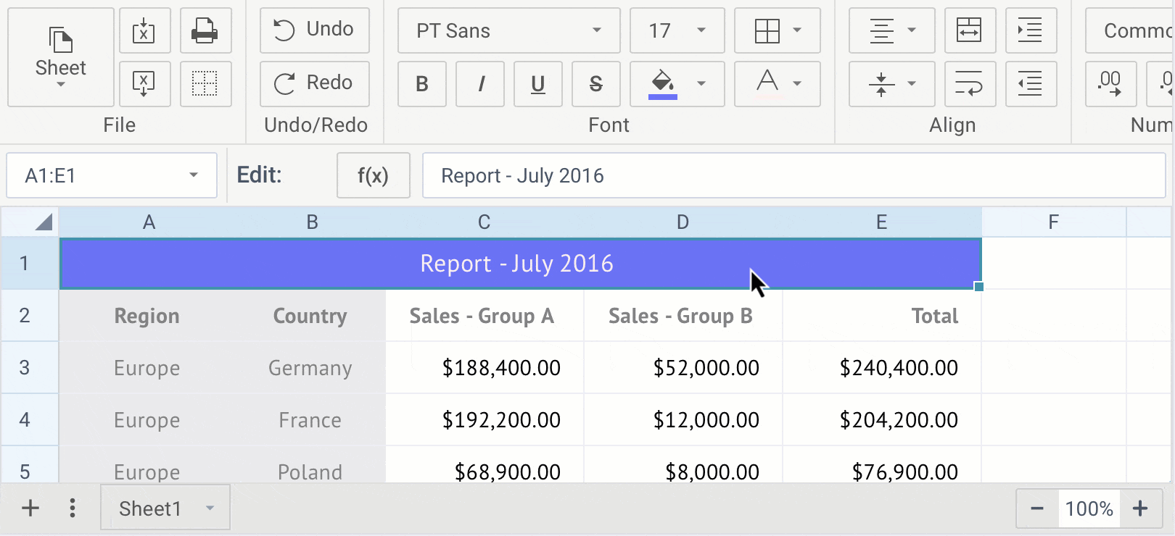The image size is (1175, 536).
Task: Click the zoom in plus button
Action: click(1141, 508)
